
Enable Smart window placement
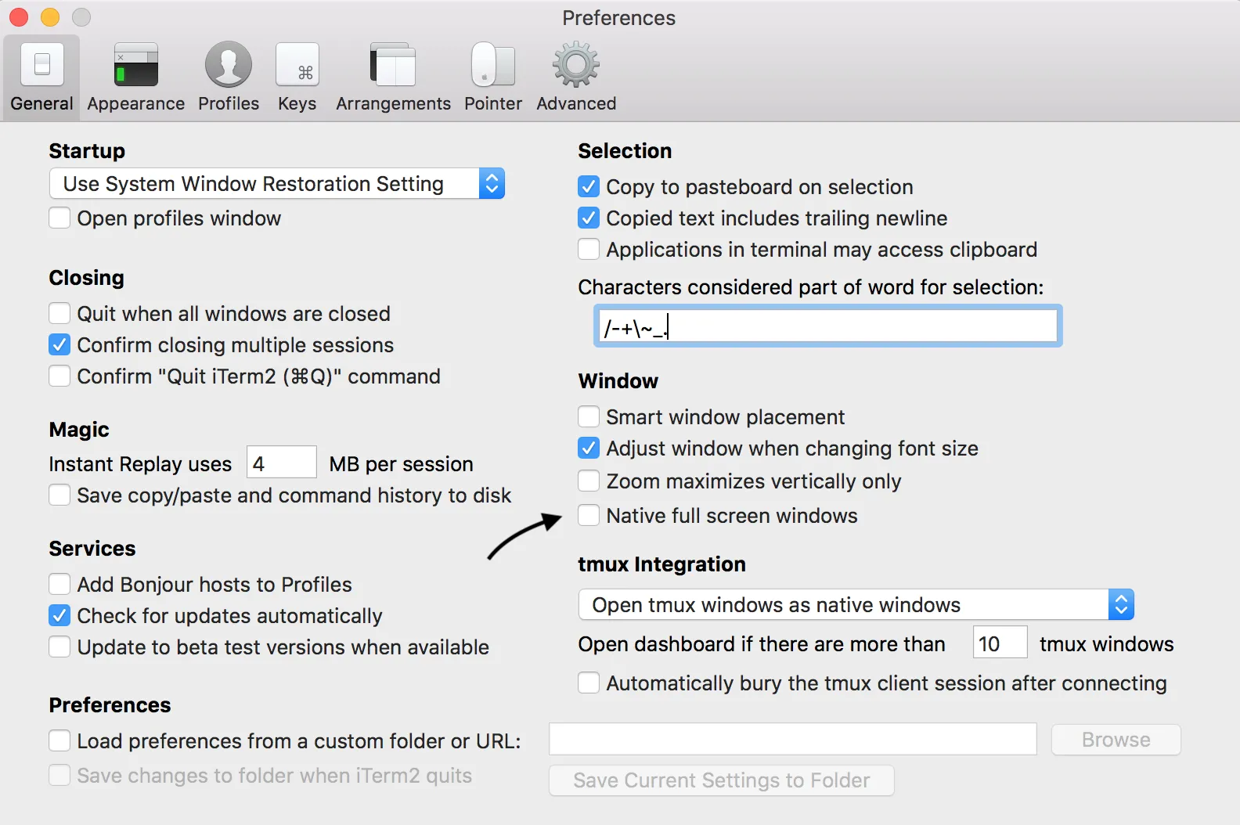pyautogui.click(x=589, y=416)
